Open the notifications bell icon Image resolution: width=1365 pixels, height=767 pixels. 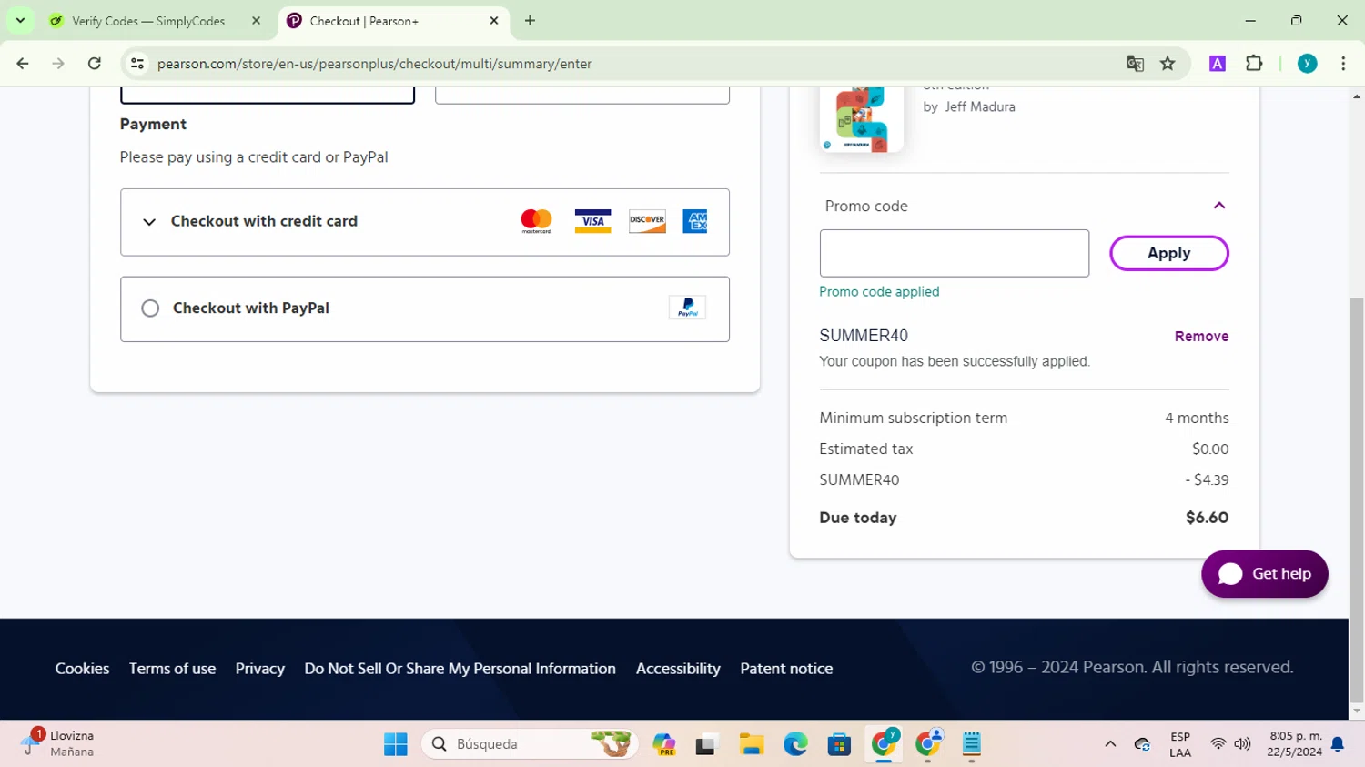pos(1338,744)
